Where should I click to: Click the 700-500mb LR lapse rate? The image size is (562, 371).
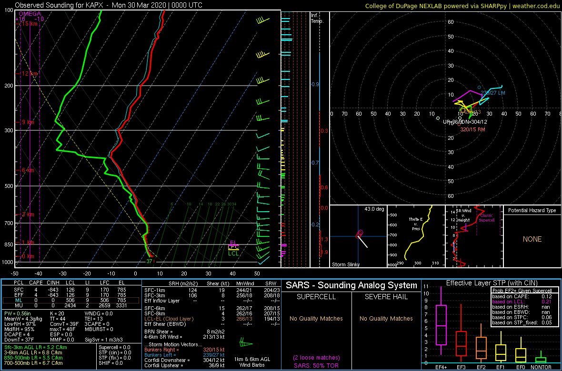coord(34,363)
